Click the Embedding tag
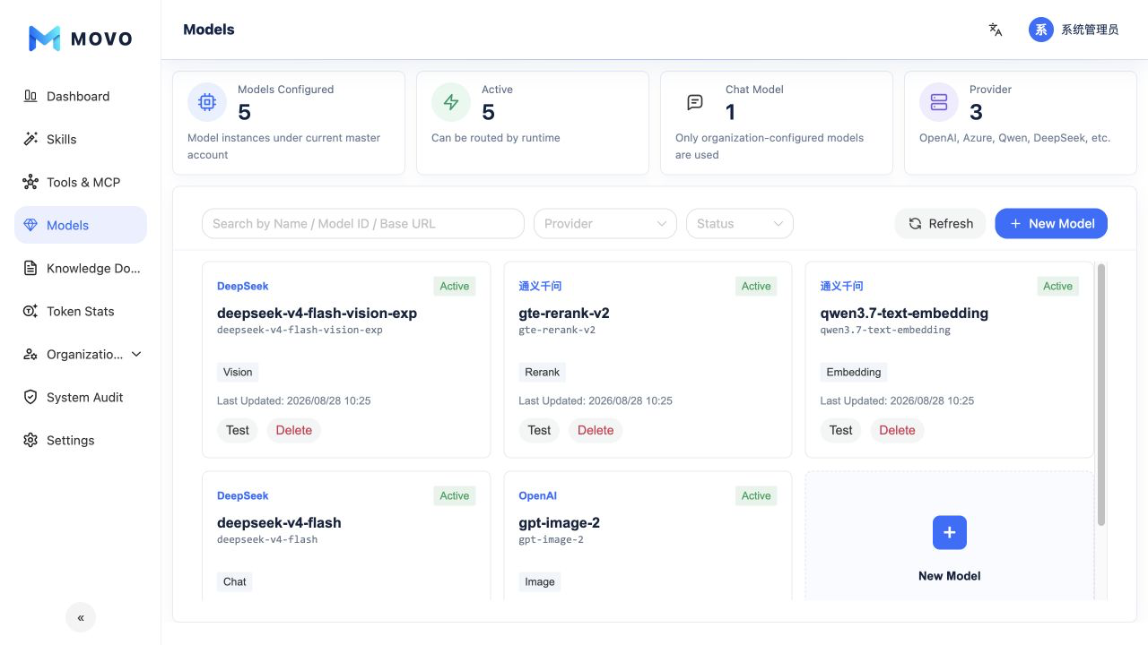 pos(854,372)
